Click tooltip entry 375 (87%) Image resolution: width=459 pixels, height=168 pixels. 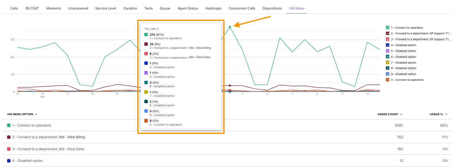pyautogui.click(x=157, y=35)
